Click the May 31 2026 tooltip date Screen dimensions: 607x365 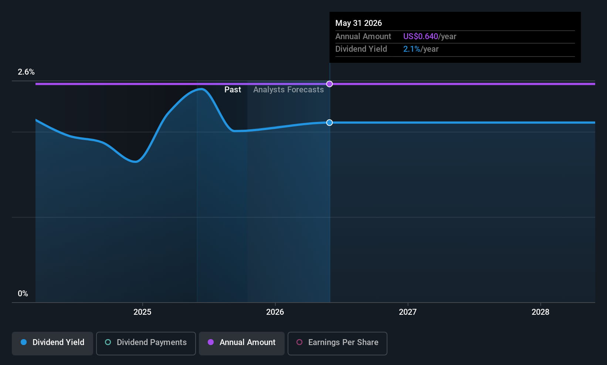pos(359,23)
